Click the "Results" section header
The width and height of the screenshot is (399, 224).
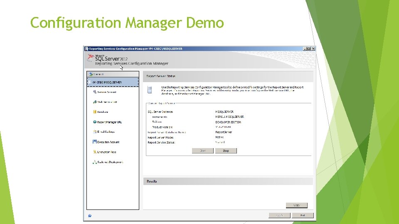coord(228,181)
